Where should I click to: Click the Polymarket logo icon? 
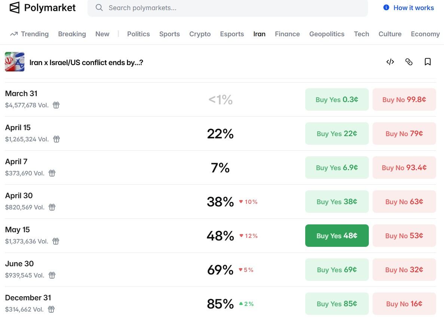pos(15,8)
